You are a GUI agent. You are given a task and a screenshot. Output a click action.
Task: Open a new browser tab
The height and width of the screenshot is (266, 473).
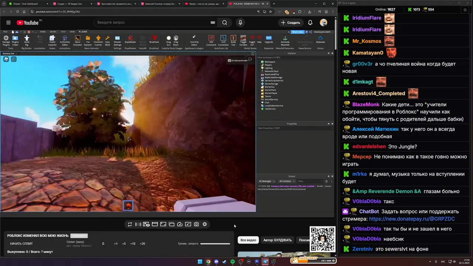(274, 4)
